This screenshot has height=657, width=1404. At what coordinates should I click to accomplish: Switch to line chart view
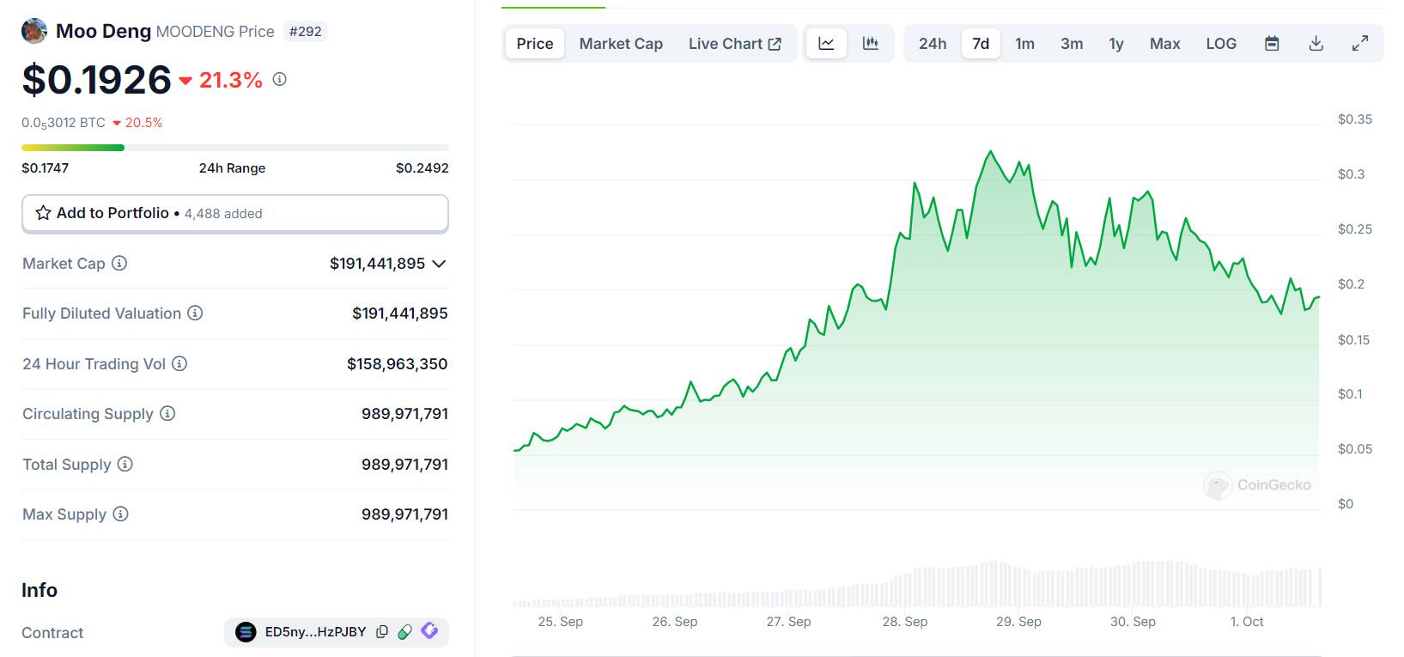(826, 43)
